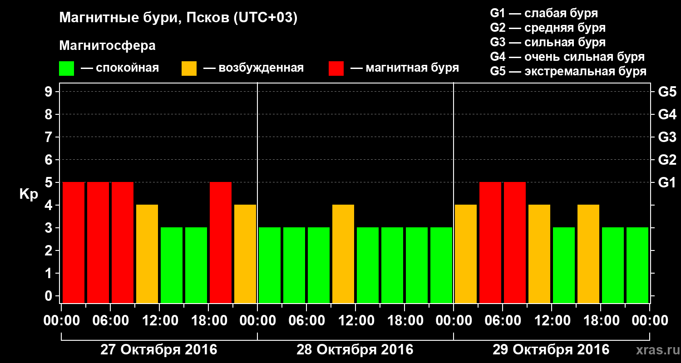The width and height of the screenshot is (681, 363).
Task: Click the '28 Октября 2016' date label
Action: [x=355, y=350]
